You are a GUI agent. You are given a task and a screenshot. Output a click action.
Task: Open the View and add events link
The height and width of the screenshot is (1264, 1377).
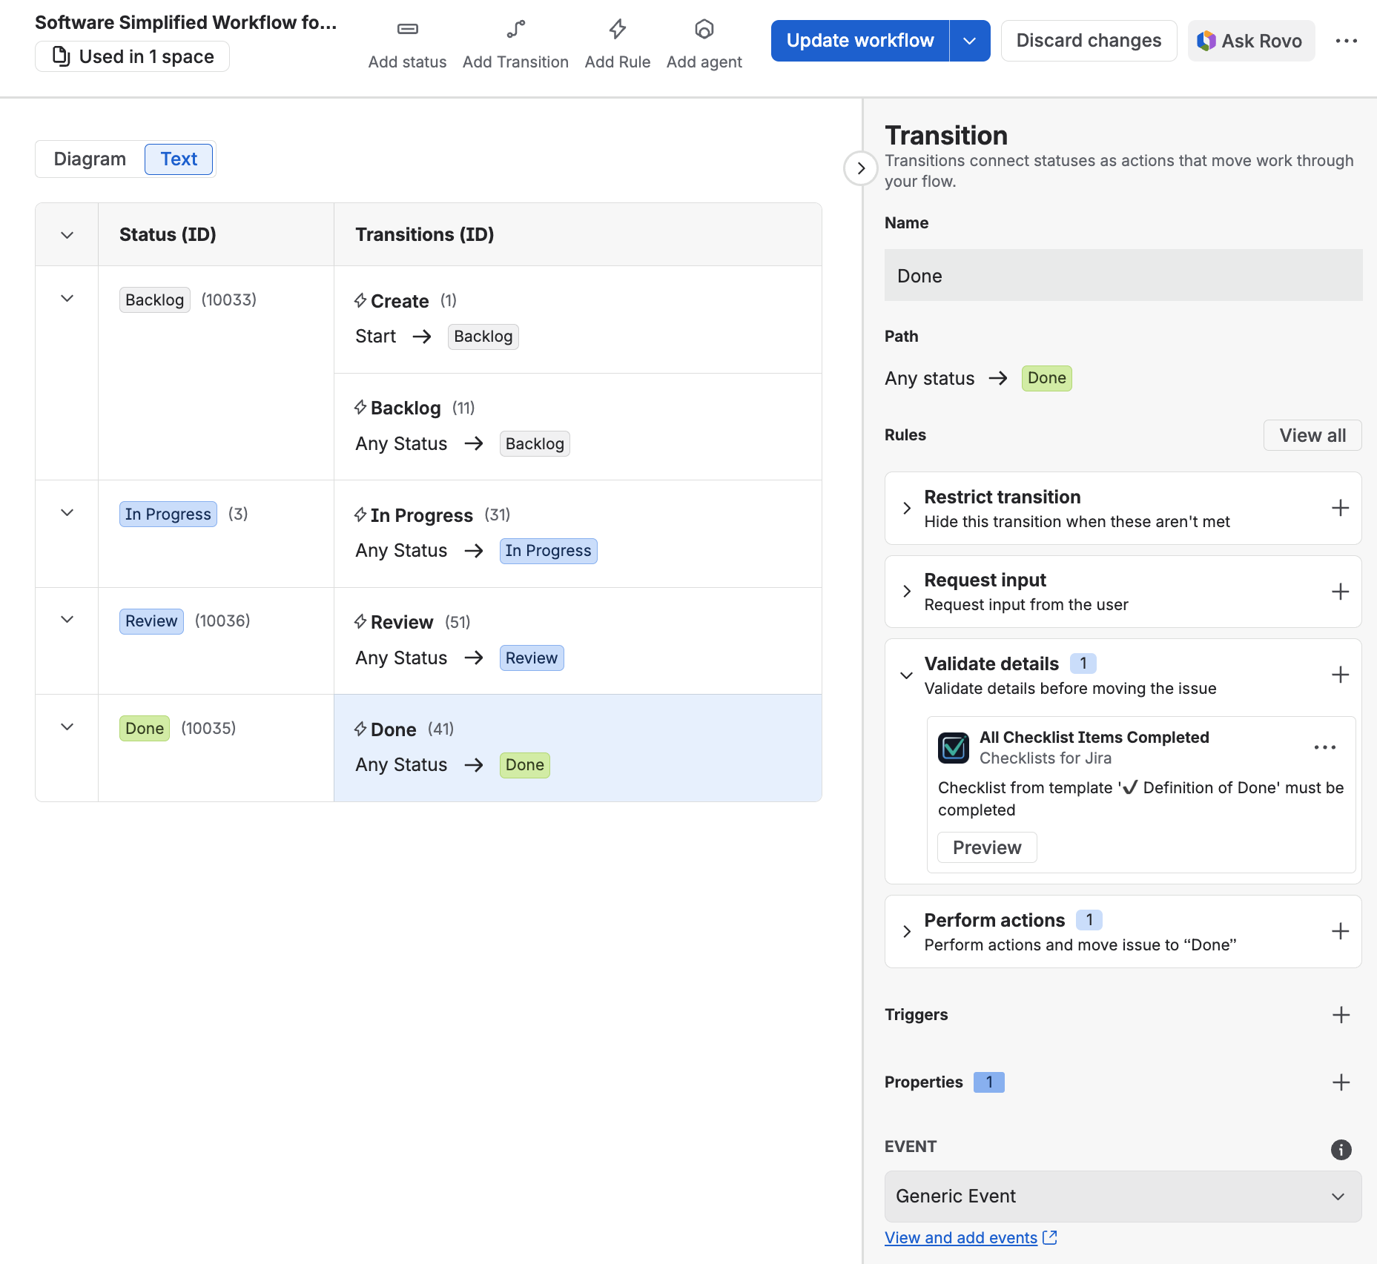coord(960,1237)
